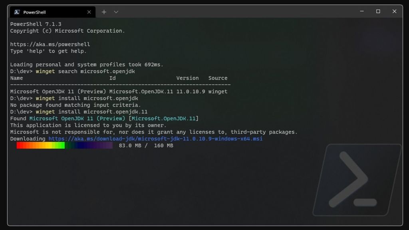
Task: Open a new tab with plus button
Action: (104, 12)
